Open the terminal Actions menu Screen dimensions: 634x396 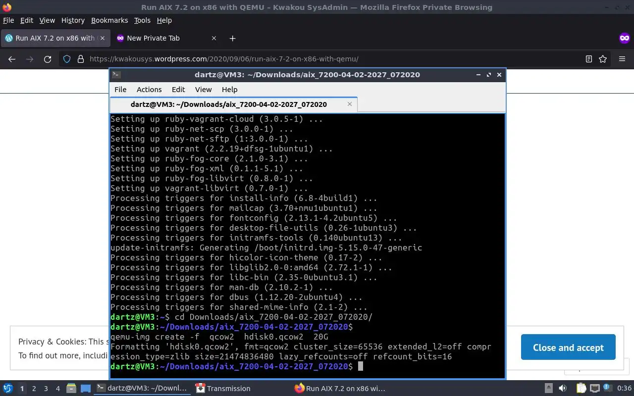(149, 90)
